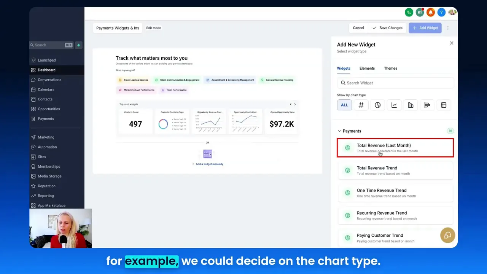This screenshot has height=274, width=487.
Task: Filter widgets by number chart type
Action: [x=361, y=105]
